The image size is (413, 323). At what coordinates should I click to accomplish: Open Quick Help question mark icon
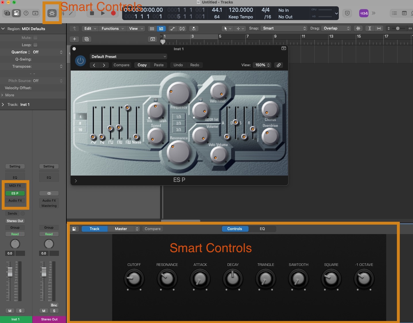coord(26,13)
